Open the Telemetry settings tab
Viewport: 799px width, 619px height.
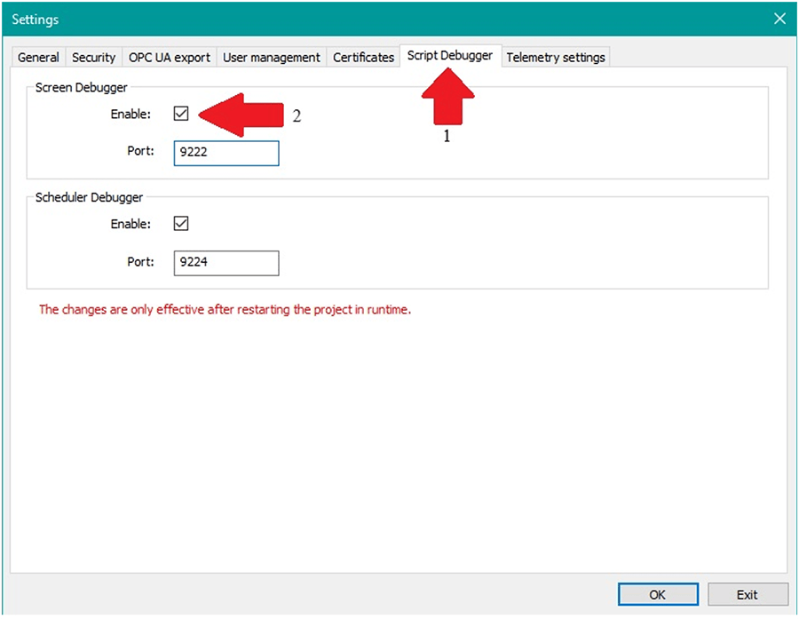[x=556, y=57]
